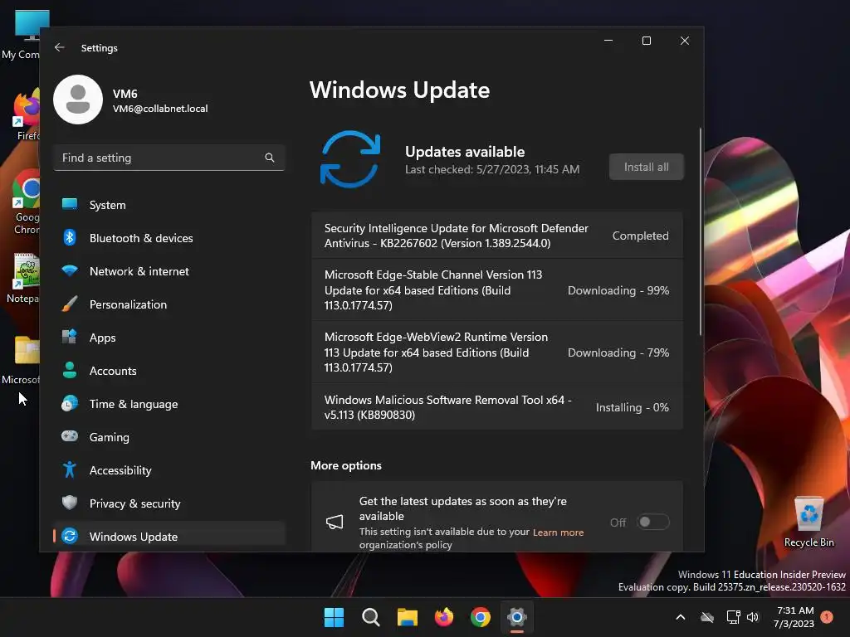This screenshot has height=637, width=850.
Task: Click VM6@collabnet.local account email
Action: click(x=160, y=109)
